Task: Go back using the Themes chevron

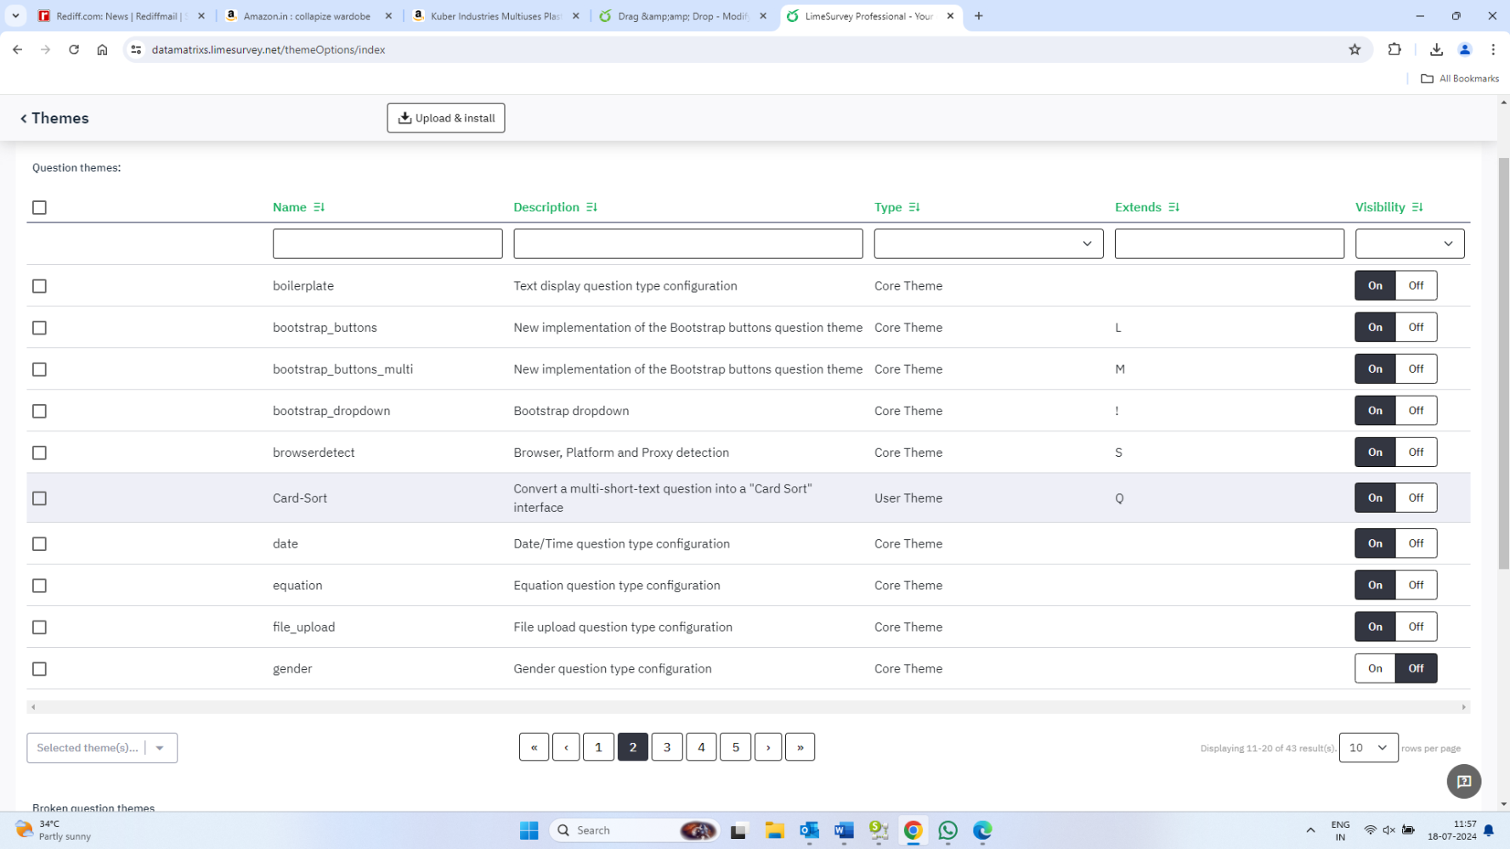Action: [24, 119]
